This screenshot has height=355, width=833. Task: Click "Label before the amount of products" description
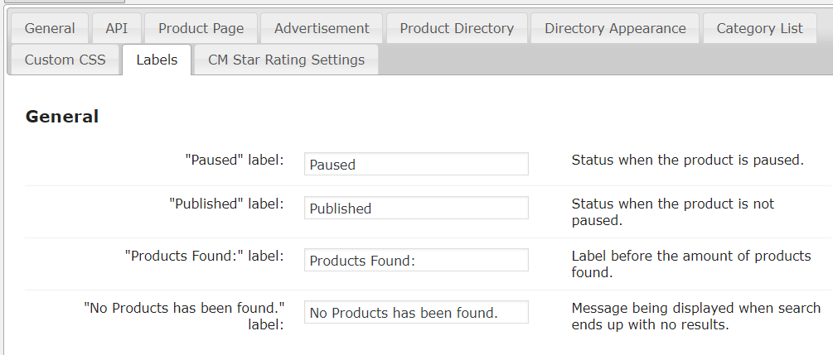[691, 263]
